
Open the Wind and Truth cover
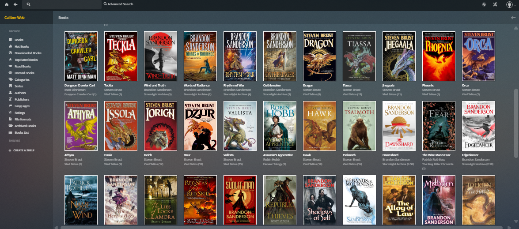(160, 56)
